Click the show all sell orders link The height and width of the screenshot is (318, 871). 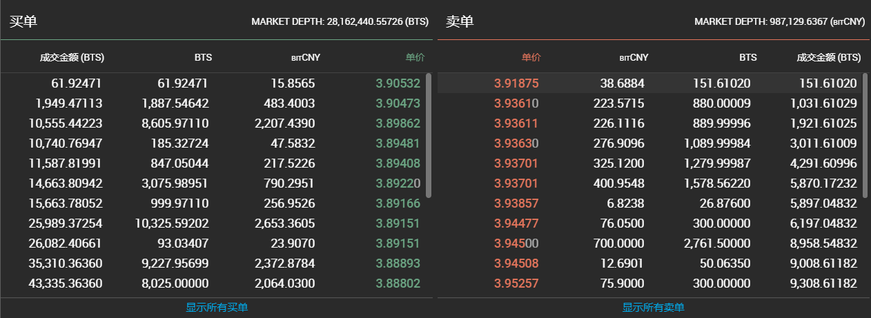654,307
